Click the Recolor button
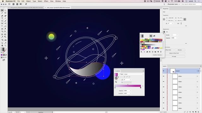The image size is (202, 113). [x=180, y=50]
